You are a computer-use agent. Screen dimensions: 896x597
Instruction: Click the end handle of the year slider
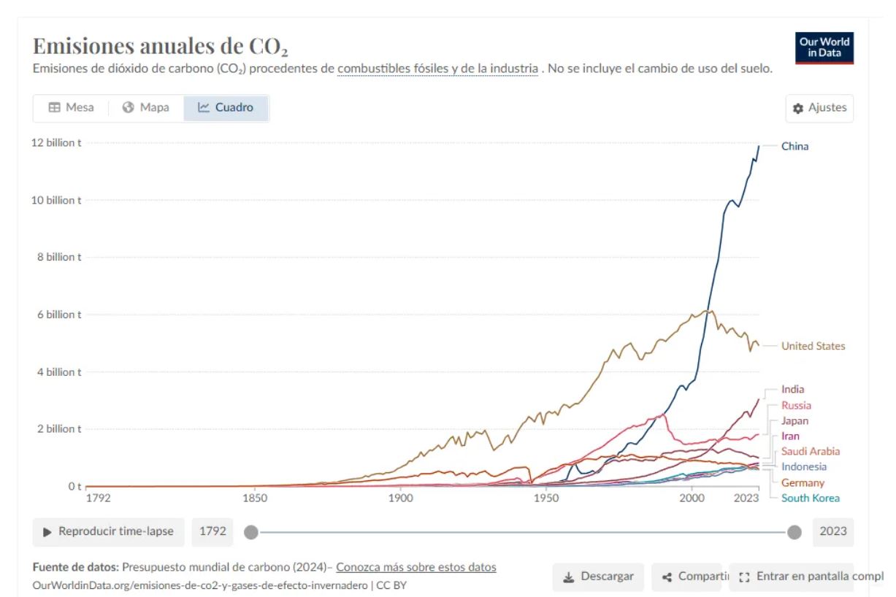coord(794,532)
